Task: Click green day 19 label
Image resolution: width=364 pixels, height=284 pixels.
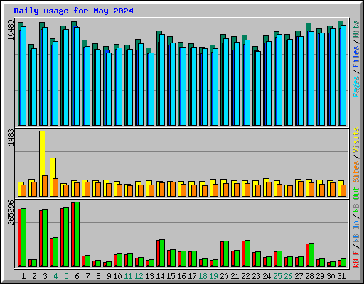Action: (213, 276)
